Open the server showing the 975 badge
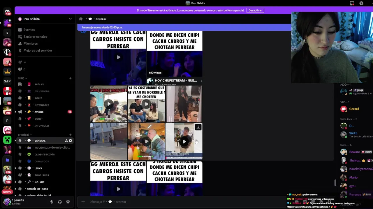 [7, 130]
